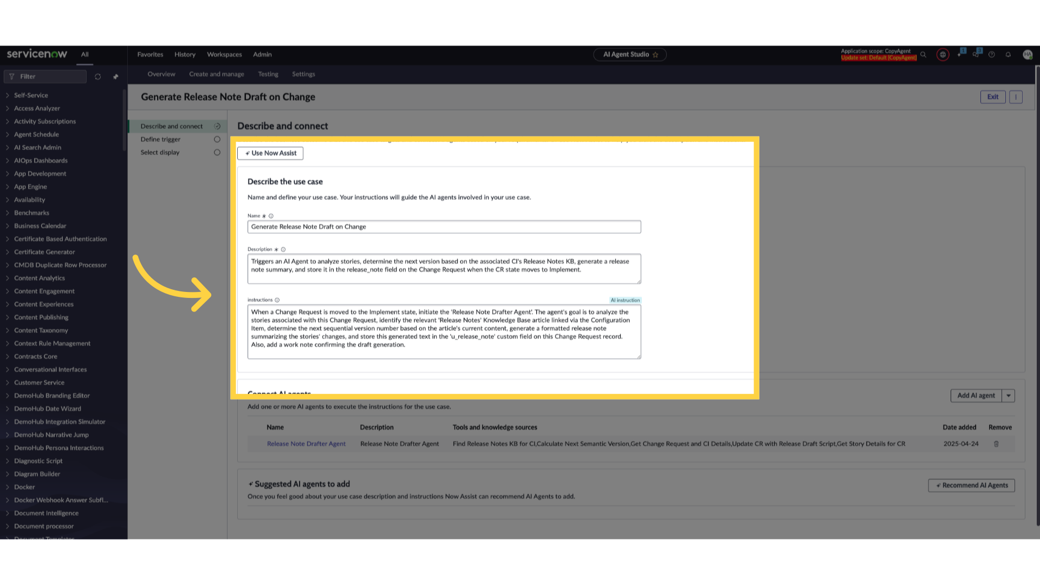Screen dimensions: 1040x585
Task: Select the Define trigger step circle
Action: (x=217, y=139)
